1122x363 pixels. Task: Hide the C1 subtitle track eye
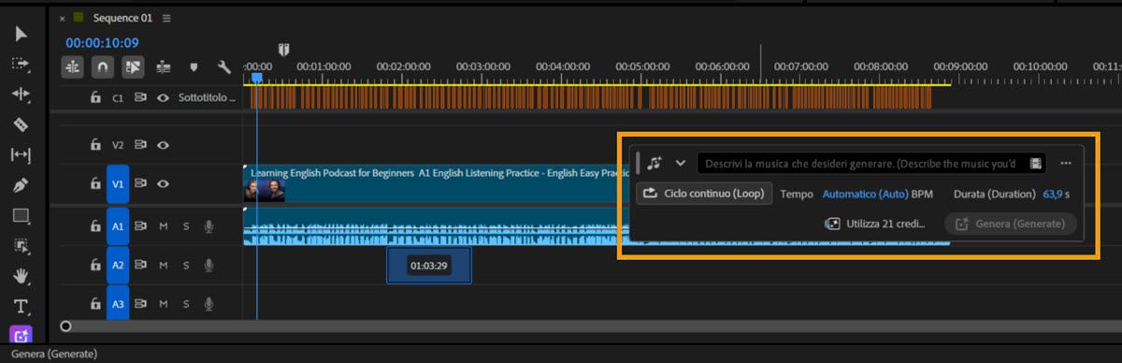[164, 97]
